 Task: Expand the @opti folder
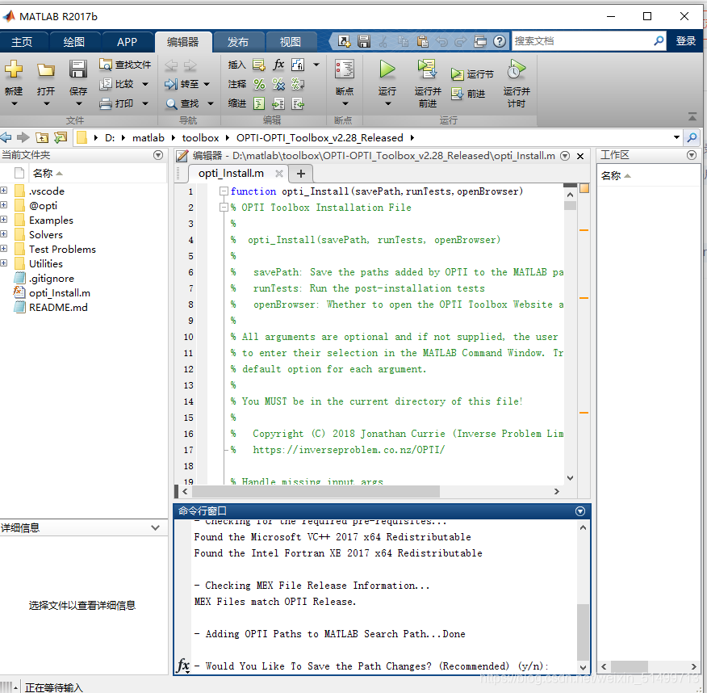[x=3, y=205]
